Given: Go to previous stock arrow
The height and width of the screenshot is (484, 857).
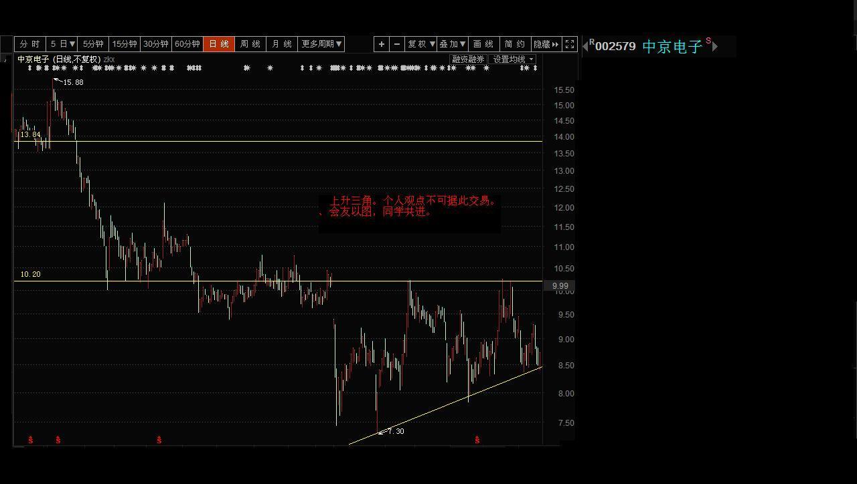Looking at the screenshot, I should click(586, 46).
